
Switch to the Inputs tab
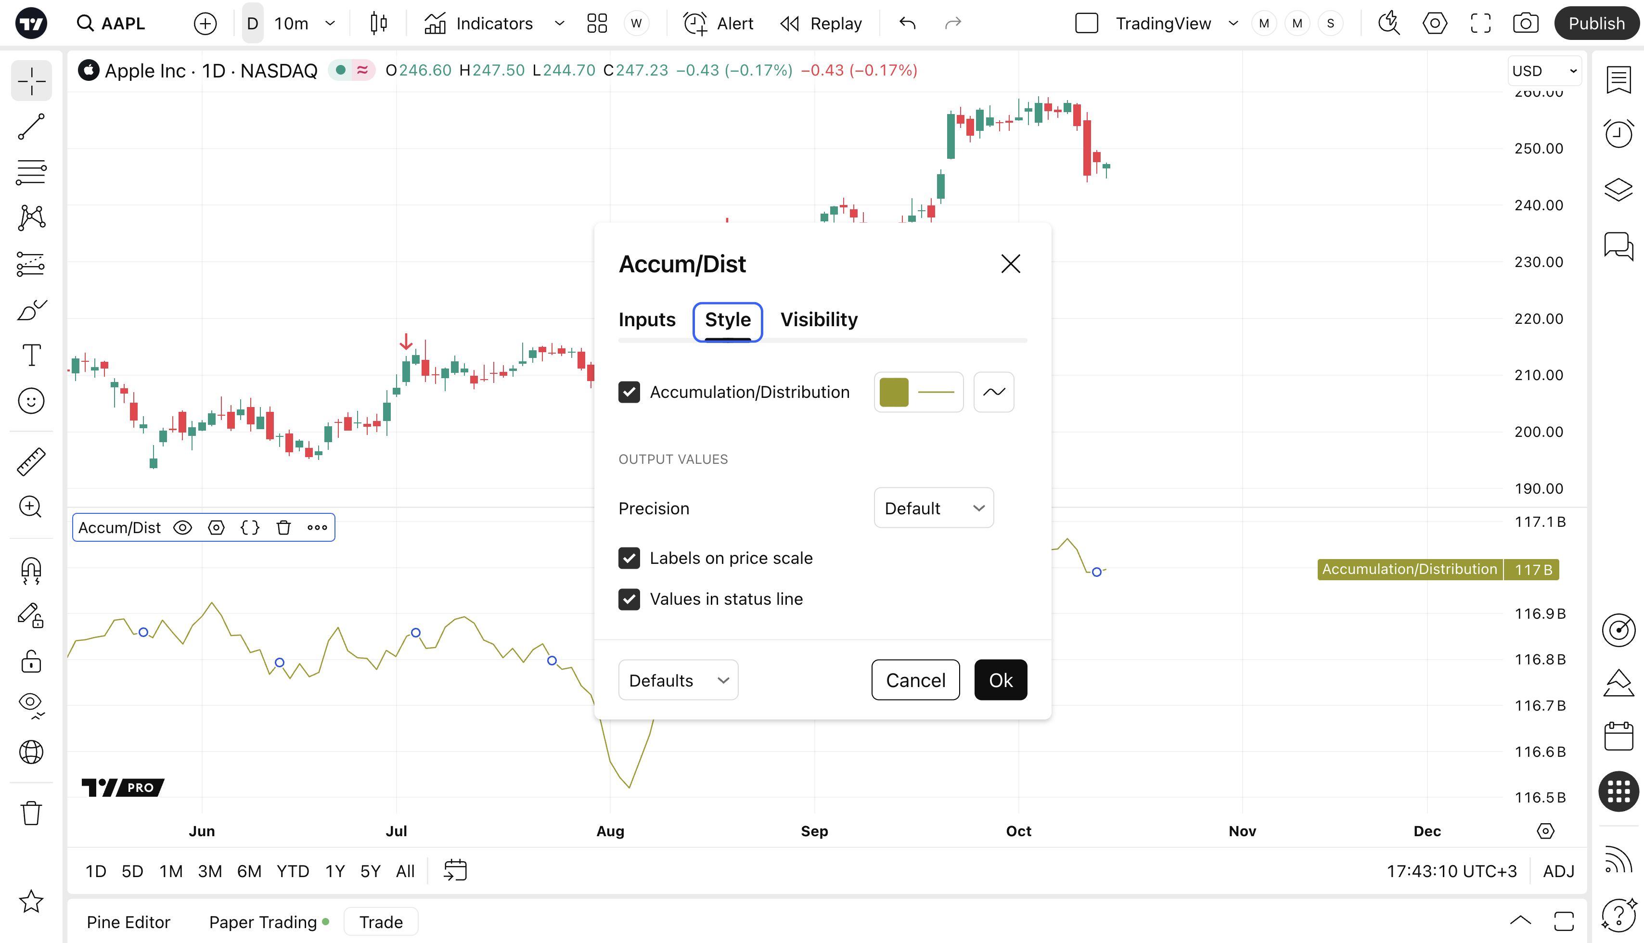646,320
